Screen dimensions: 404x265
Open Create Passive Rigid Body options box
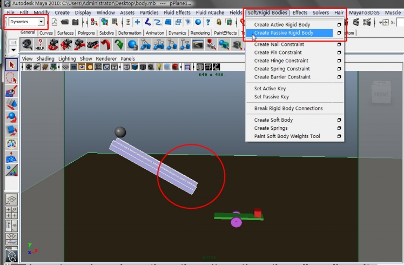(x=339, y=33)
